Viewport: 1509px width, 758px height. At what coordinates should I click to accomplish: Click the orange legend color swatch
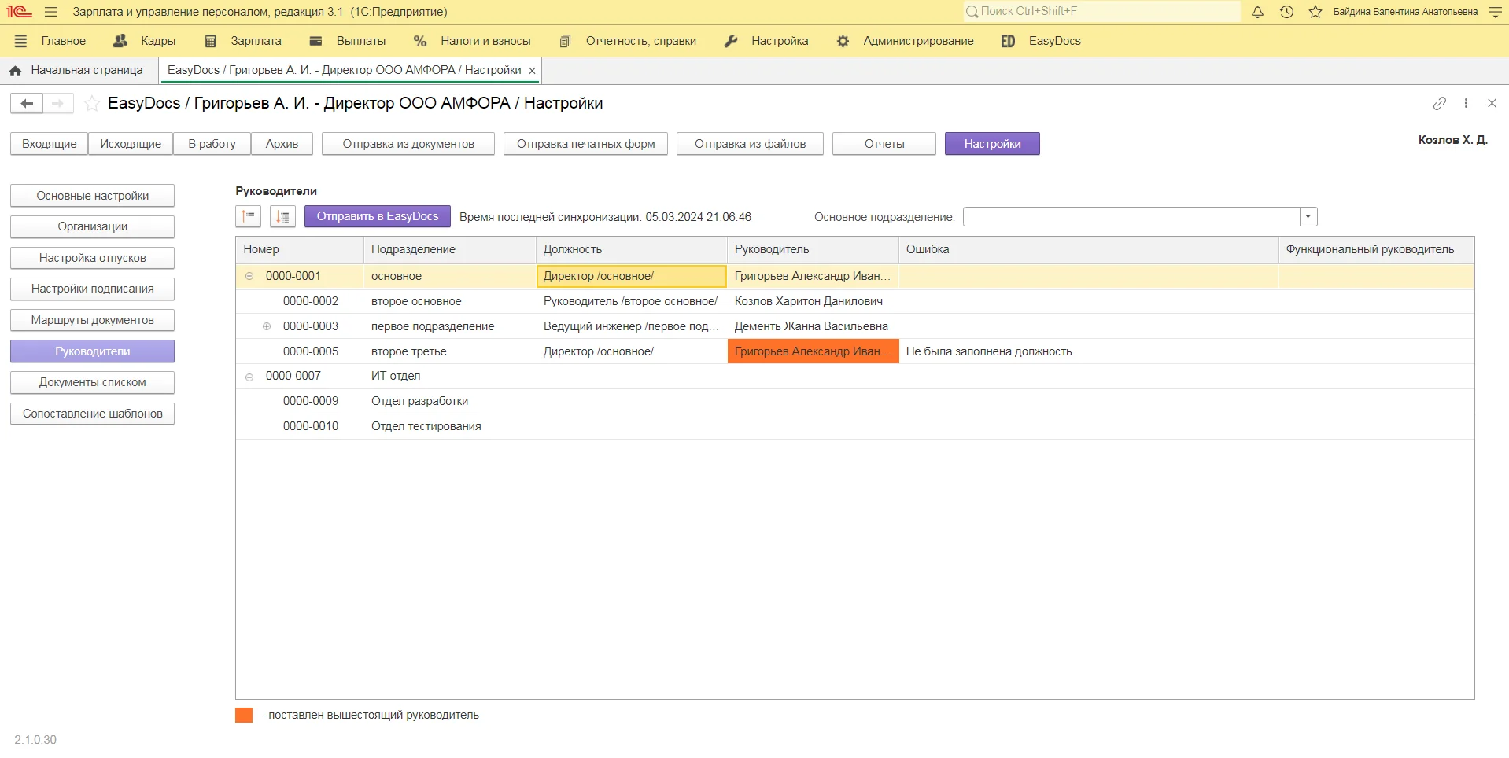click(244, 715)
